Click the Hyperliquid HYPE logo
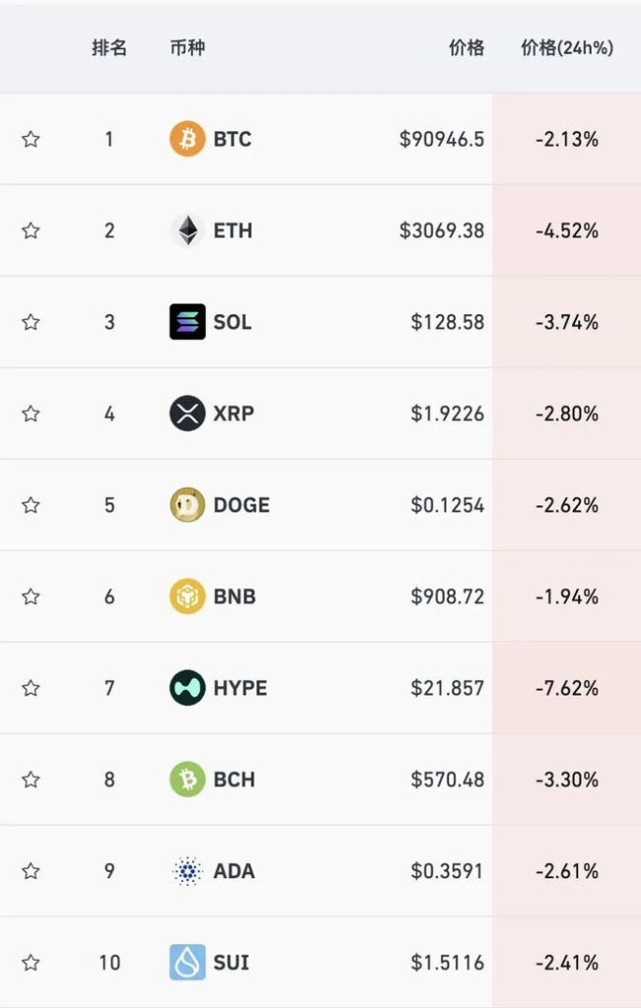Image resolution: width=641 pixels, height=1008 pixels. [187, 688]
